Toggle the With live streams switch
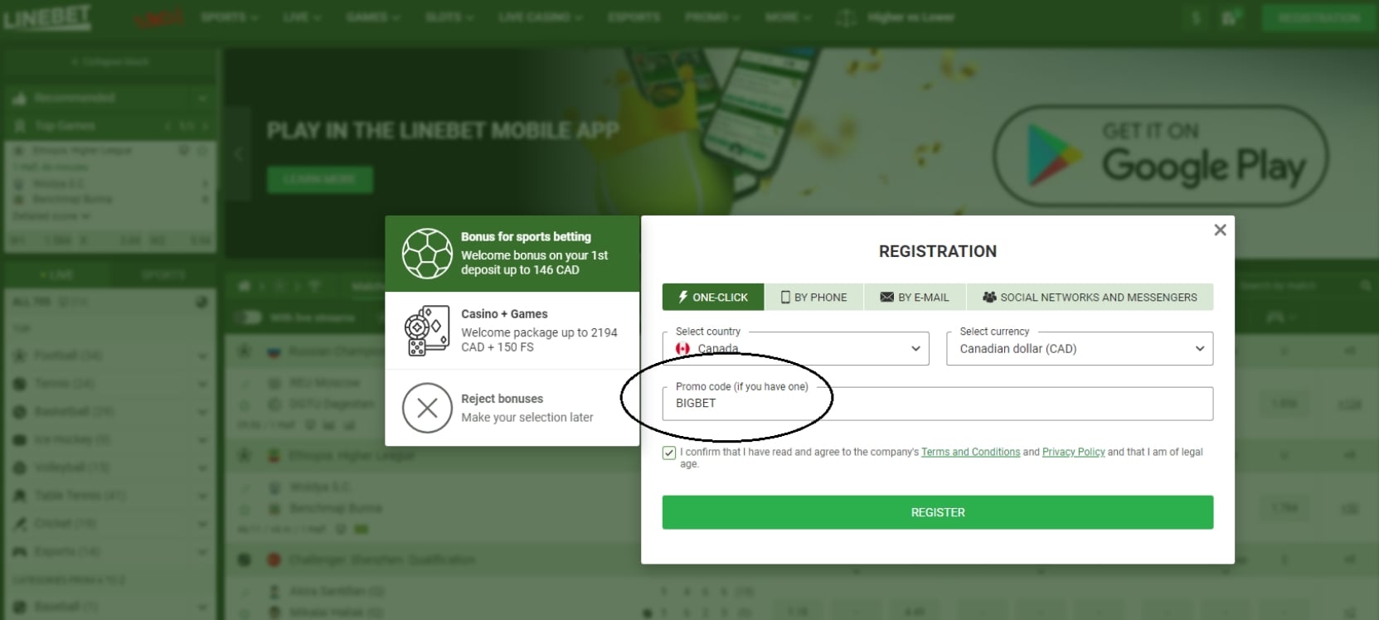This screenshot has width=1379, height=620. pos(248,317)
